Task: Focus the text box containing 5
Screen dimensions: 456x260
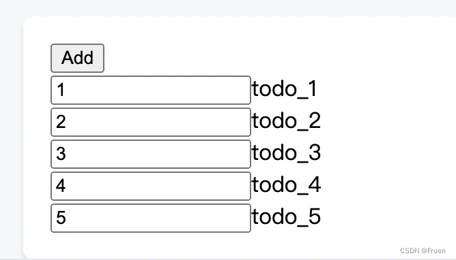Action: click(x=151, y=218)
